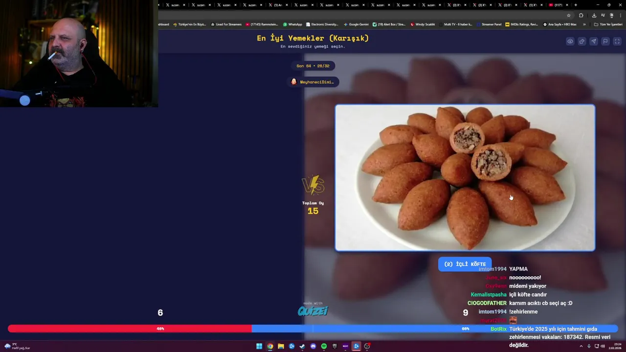The image size is (626, 352).
Task: Open Discord from the taskbar
Action: (313, 346)
